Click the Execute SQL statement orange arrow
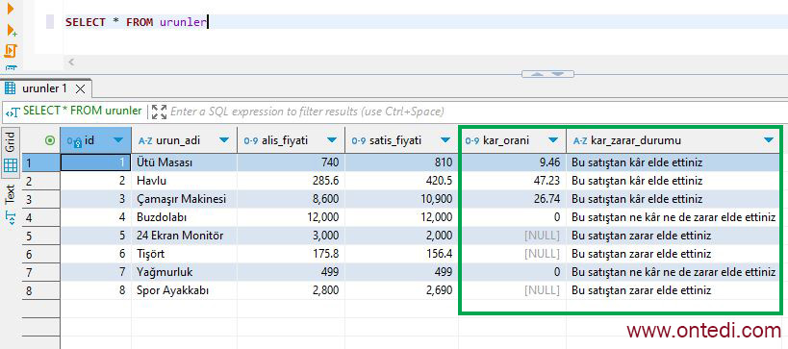 click(x=11, y=8)
